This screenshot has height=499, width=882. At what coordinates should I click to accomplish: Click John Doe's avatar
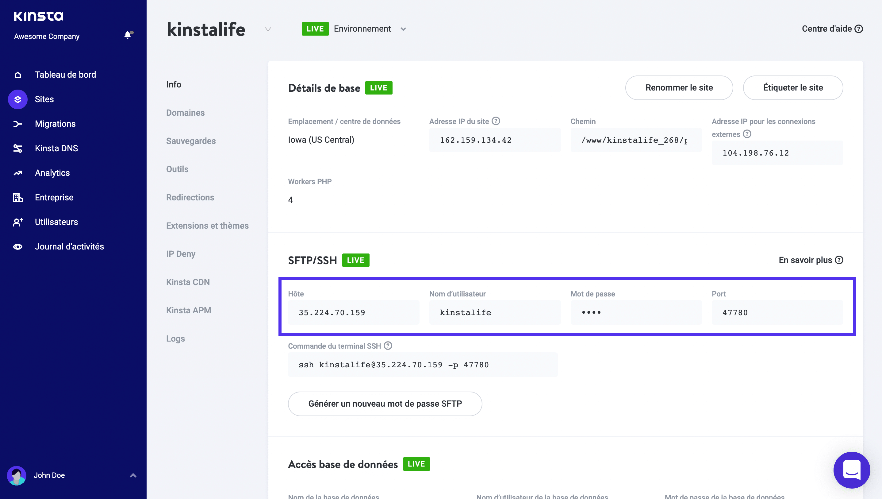point(17,475)
